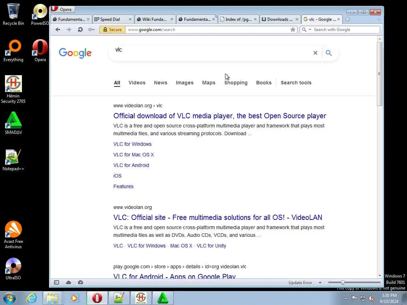This screenshot has height=305, width=407.
Task: Open Windows Media Player in taskbar
Action: (74, 298)
